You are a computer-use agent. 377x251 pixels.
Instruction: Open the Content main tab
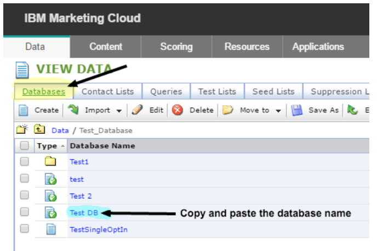pyautogui.click(x=106, y=47)
